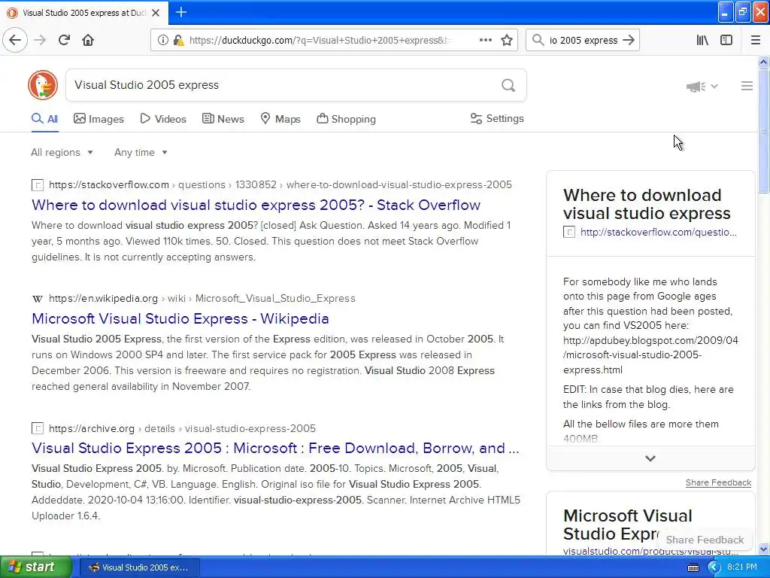Toggle the sidebar view icon
Viewport: 770px width, 578px height.
click(726, 41)
